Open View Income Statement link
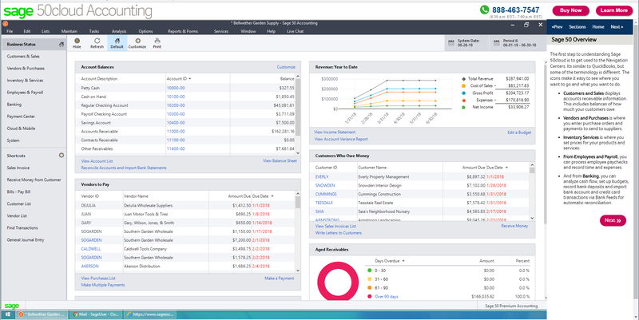639x320 pixels. [x=335, y=132]
